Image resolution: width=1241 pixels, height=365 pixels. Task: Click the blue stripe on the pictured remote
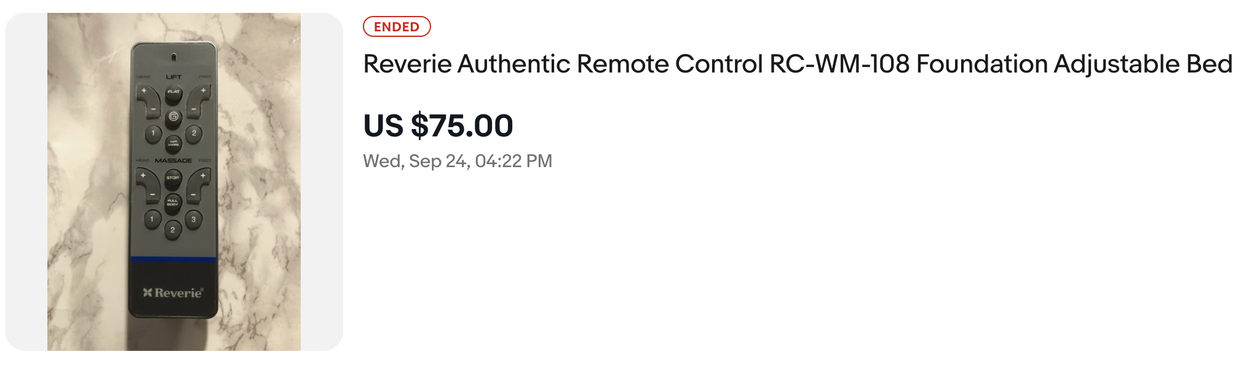click(173, 259)
